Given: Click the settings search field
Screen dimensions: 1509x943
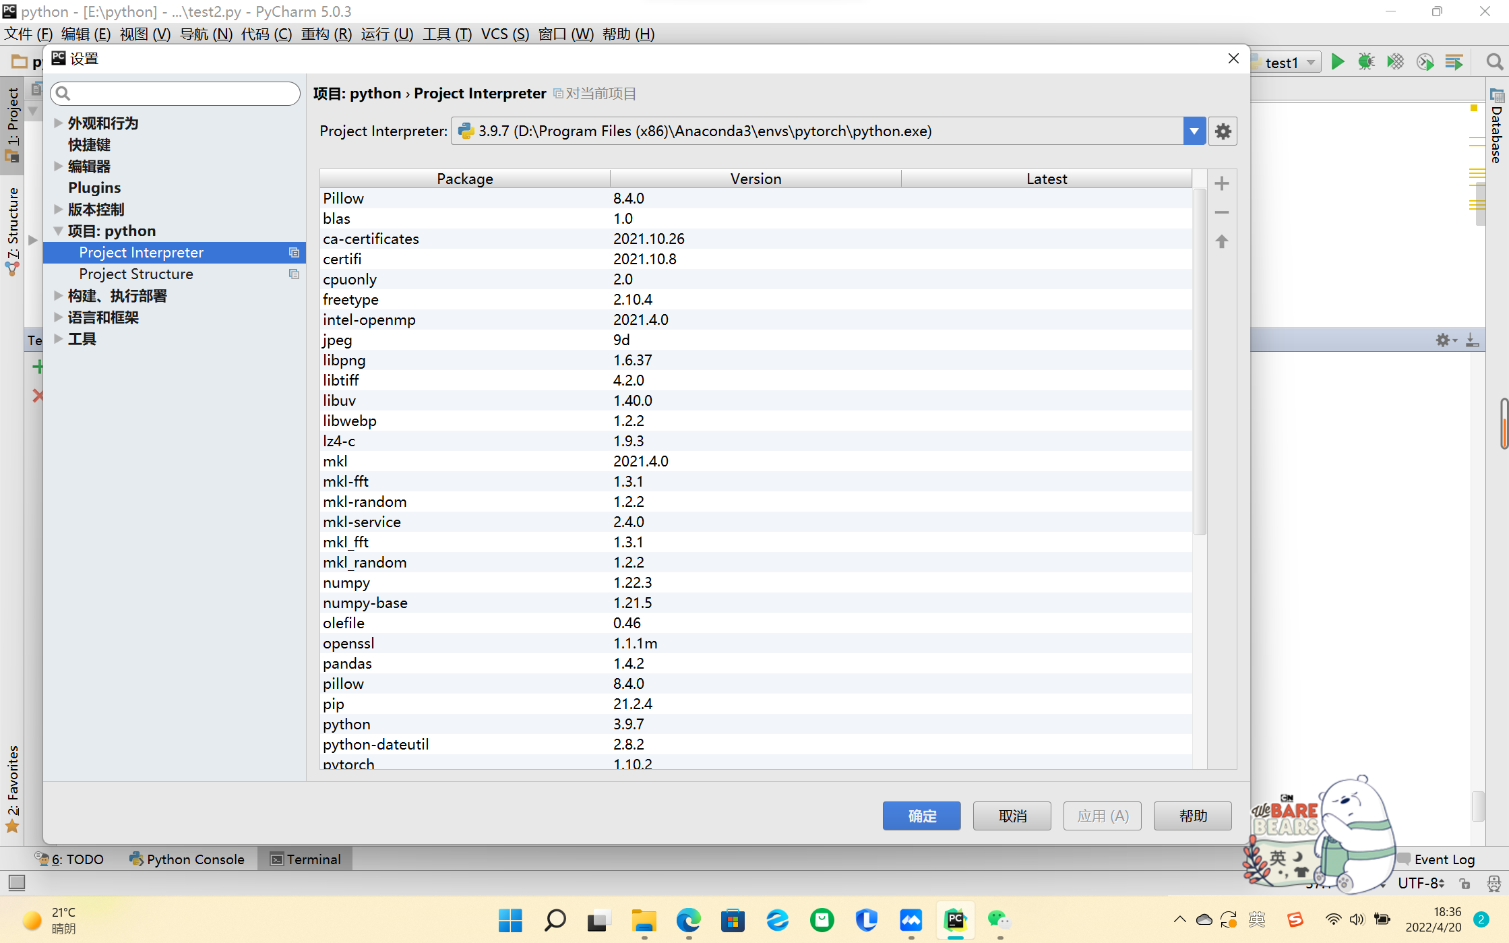Looking at the screenshot, I should [175, 93].
